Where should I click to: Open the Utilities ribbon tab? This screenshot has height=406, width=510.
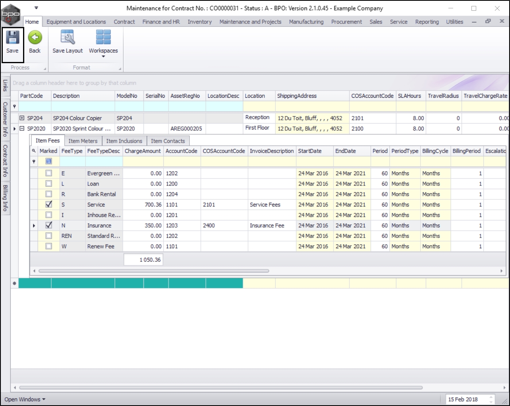(454, 22)
